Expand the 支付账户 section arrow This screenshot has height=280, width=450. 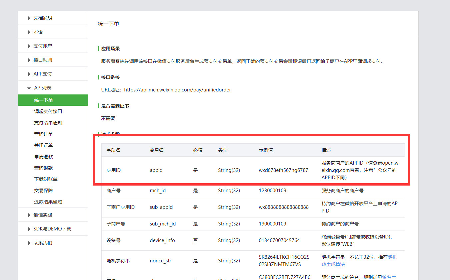[x=29, y=46]
